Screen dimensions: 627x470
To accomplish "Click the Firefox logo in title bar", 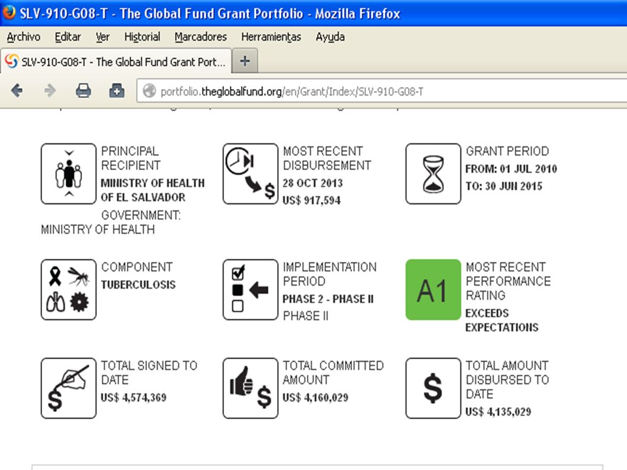I will click(9, 12).
